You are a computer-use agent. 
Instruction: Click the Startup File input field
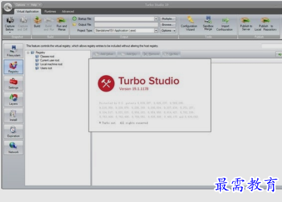pyautogui.click(x=124, y=19)
